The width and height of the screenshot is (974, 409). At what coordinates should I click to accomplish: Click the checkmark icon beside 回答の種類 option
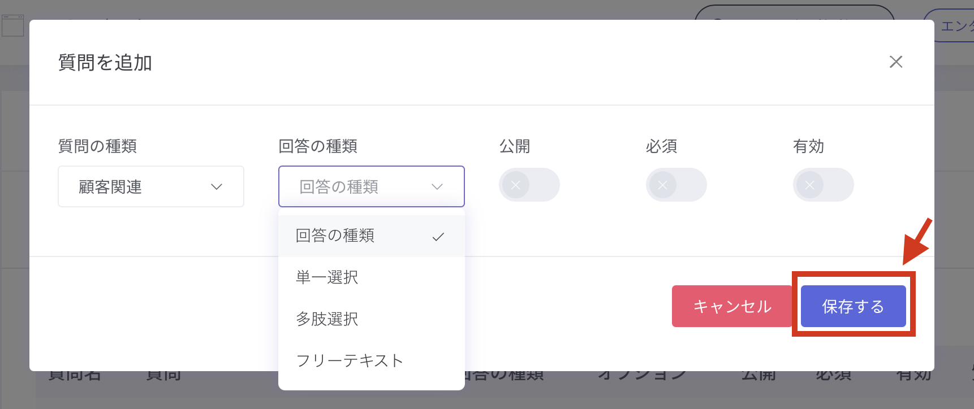[438, 237]
